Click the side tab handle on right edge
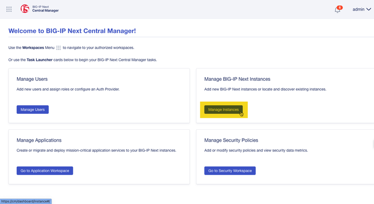Viewport: 374px width, 204px height. 373,144
